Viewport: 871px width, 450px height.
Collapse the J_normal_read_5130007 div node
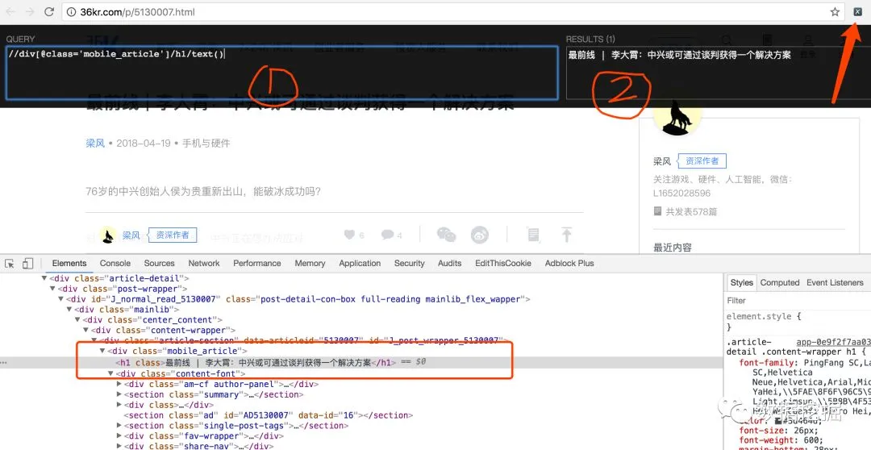61,299
